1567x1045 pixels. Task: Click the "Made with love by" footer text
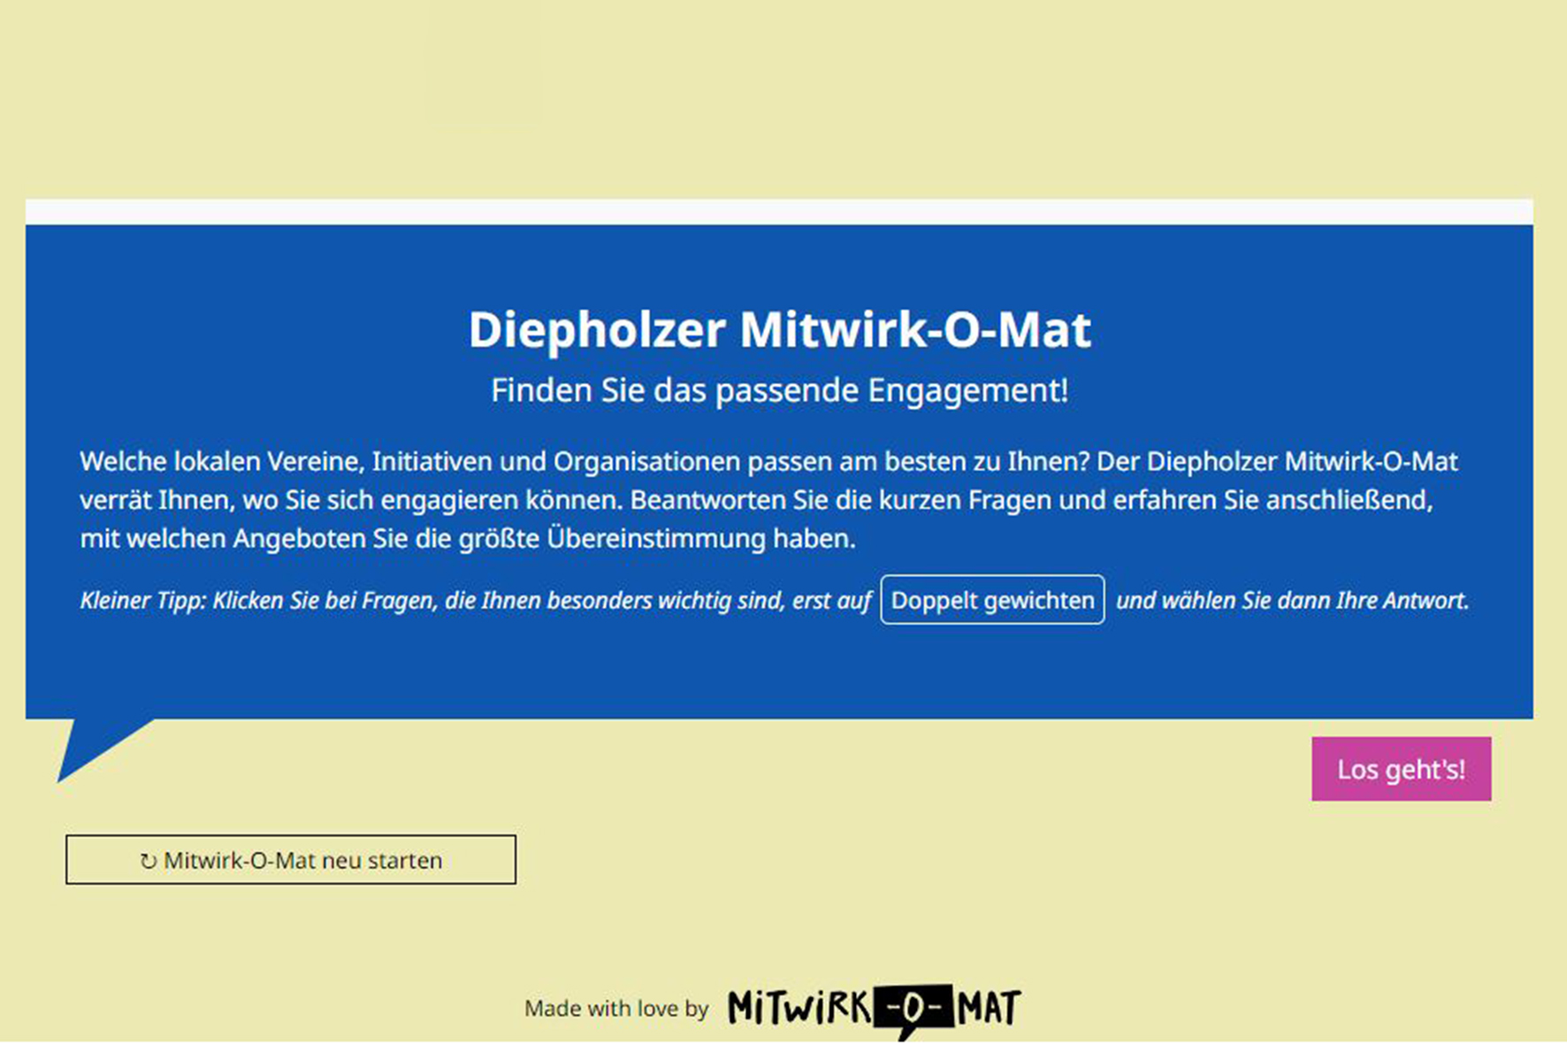tap(617, 1008)
